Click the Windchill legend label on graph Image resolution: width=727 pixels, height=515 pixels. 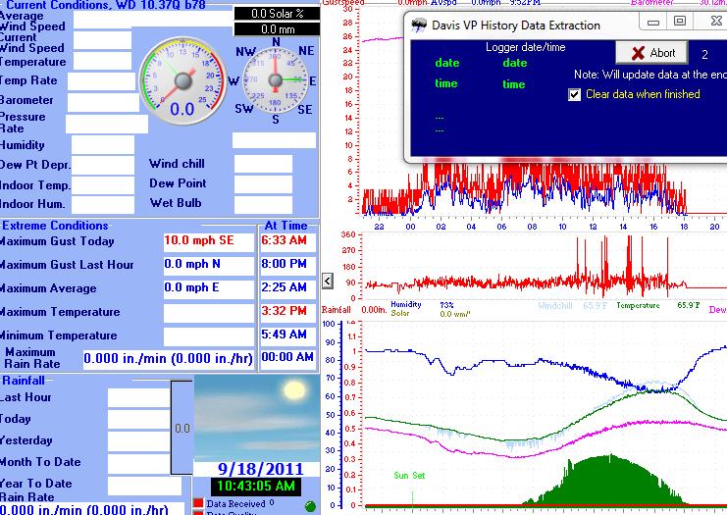coord(555,306)
